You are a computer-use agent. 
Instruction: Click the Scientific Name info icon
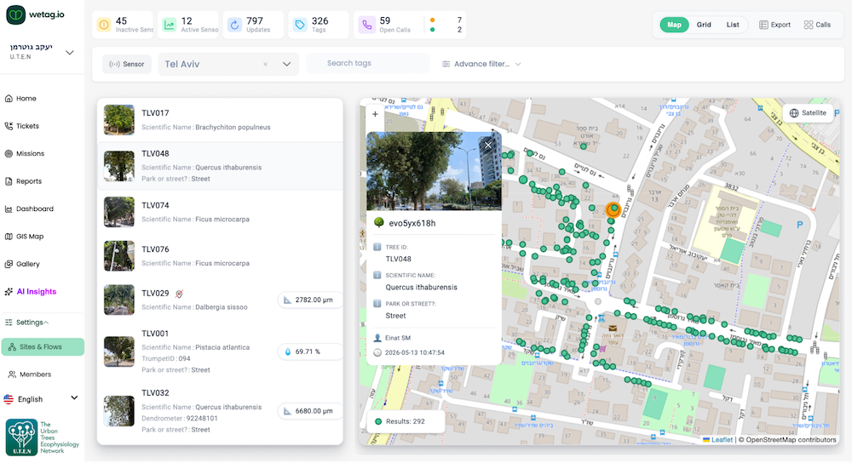pyautogui.click(x=377, y=275)
